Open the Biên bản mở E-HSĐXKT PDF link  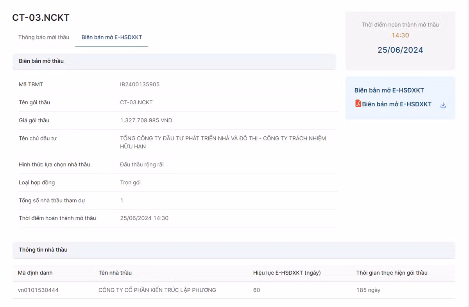pyautogui.click(x=396, y=104)
